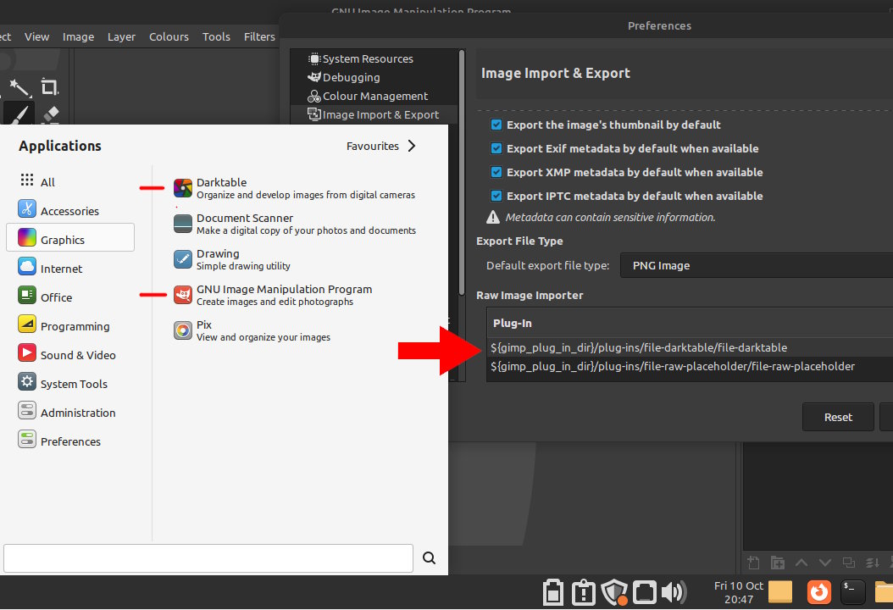Uncheck Export the image's thumbnail by default
This screenshot has height=610, width=893.
click(x=496, y=125)
